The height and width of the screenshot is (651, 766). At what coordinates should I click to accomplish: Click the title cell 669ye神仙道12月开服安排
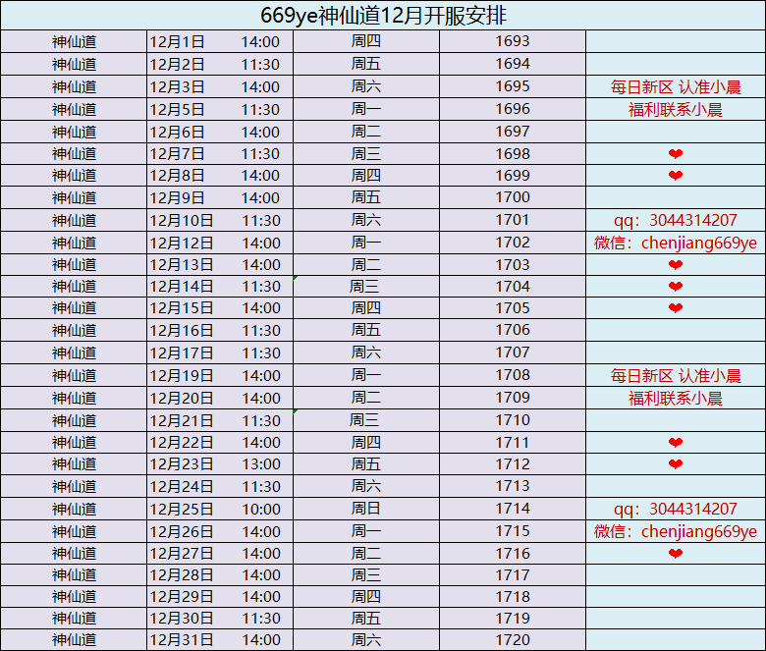point(383,15)
